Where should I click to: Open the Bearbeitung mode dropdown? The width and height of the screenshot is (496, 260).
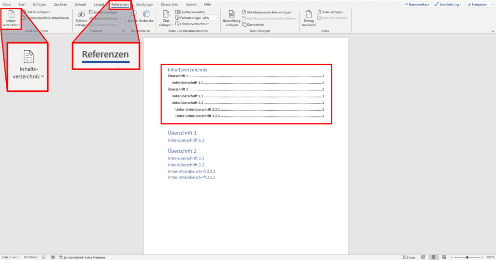(449, 4)
